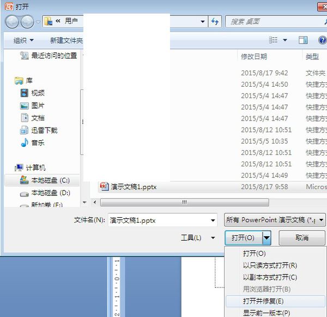
Task: Expand the 工具(L) dropdown
Action: [197, 238]
